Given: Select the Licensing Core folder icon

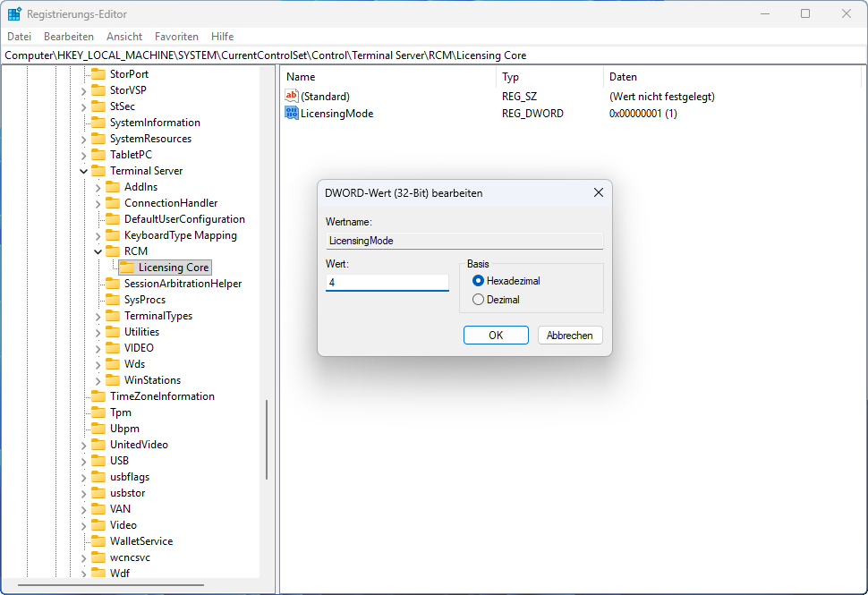Looking at the screenshot, I should (x=127, y=268).
